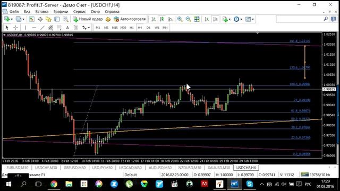The height and width of the screenshot is (191, 340).
Task: Pick the trendline drawing tool
Action: (42, 28)
